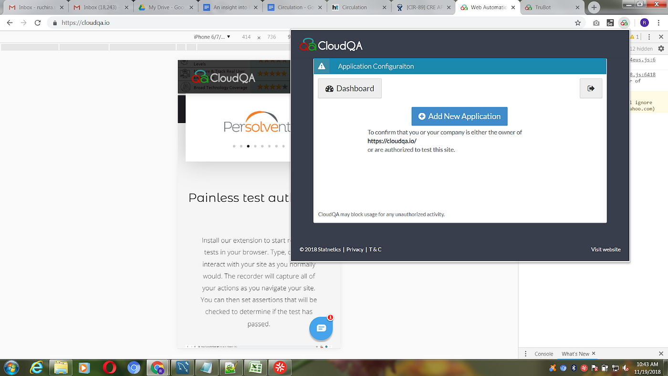Click the CloudQA extension icon in toolbar
668x376 pixels.
click(624, 22)
